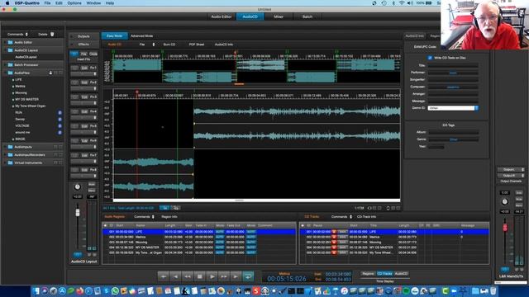Open the Batch tab
Screen dimensions: 529x297
(x=307, y=16)
